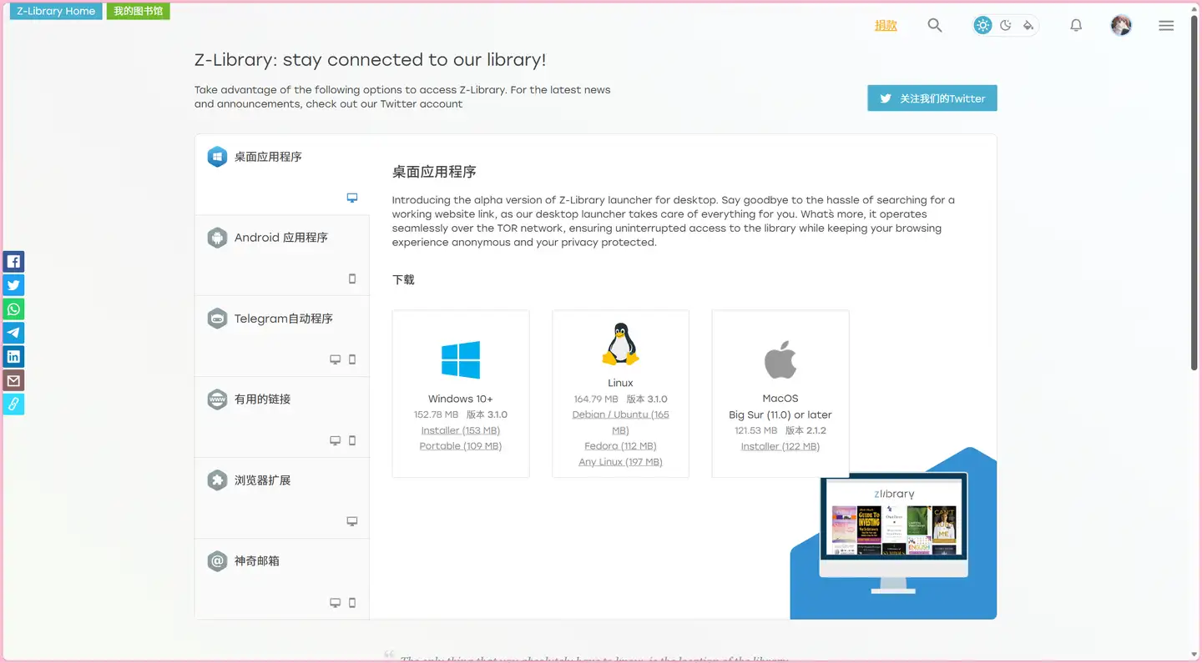Click 关注我们的Twitter button
This screenshot has width=1202, height=663.
tap(932, 98)
